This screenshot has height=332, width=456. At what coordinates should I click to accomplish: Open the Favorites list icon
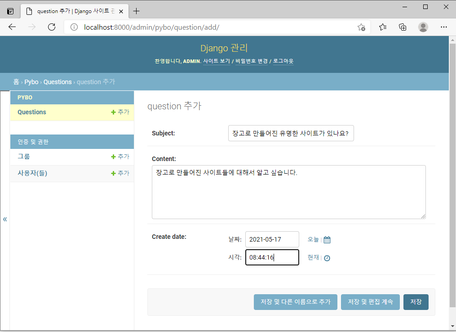tap(383, 27)
